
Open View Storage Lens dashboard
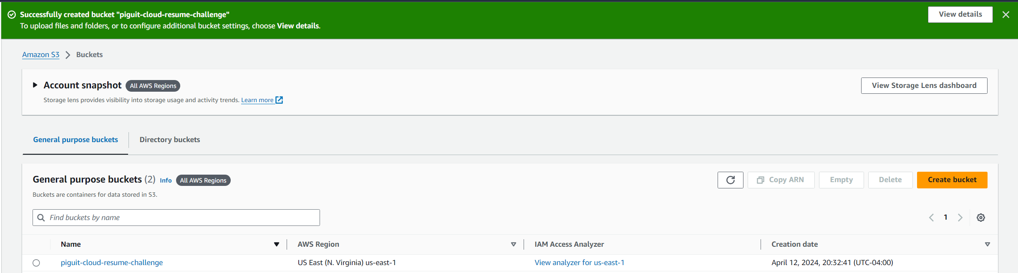(924, 85)
